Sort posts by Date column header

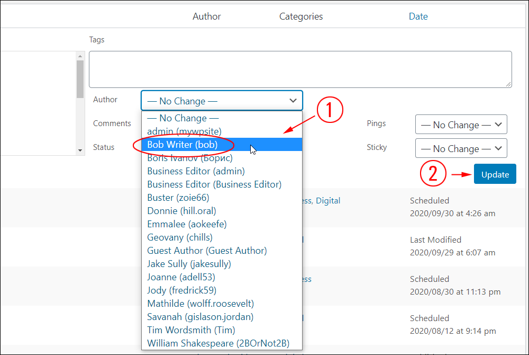418,16
